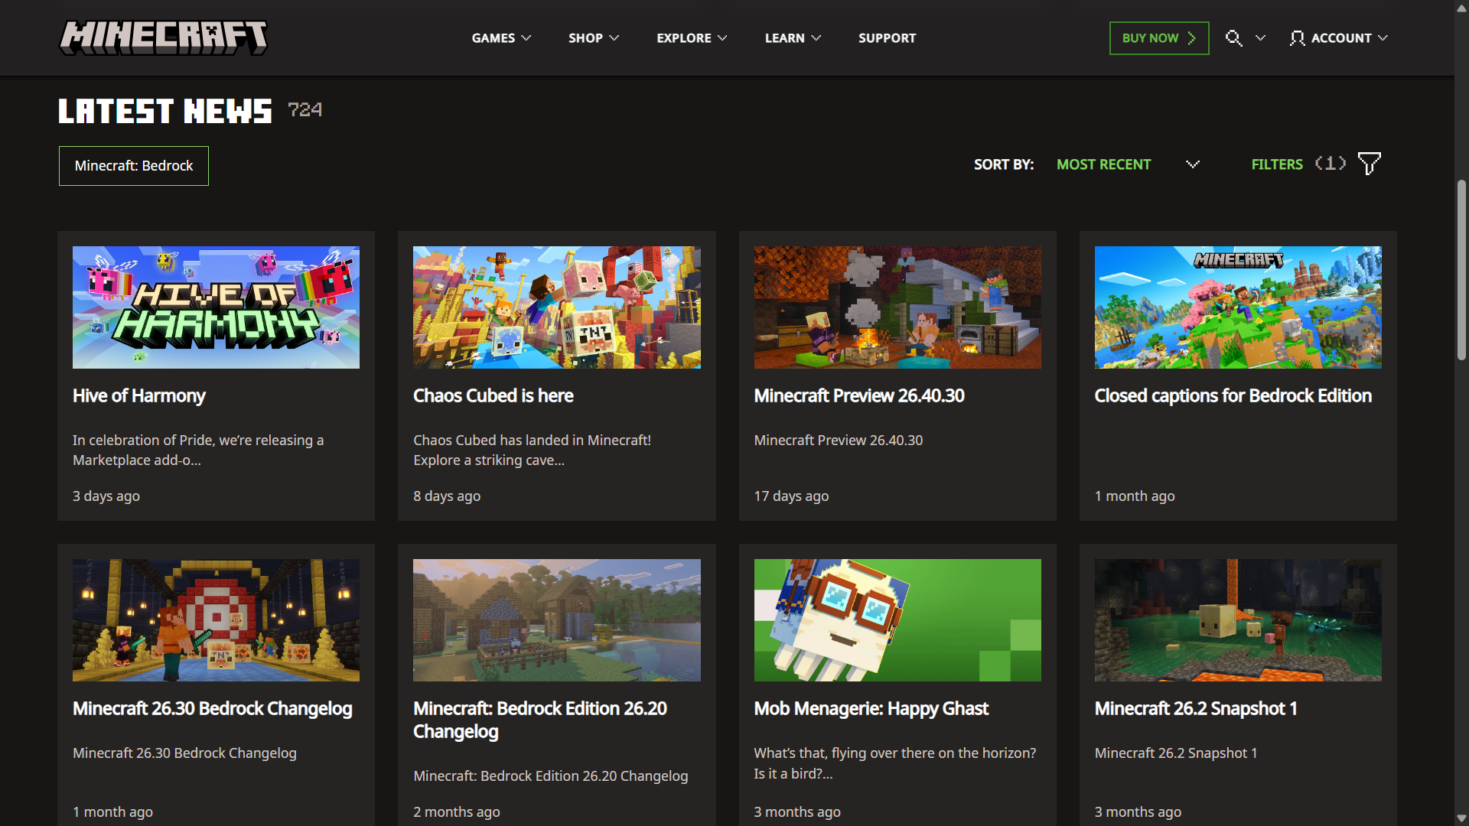Read the Hive of Harmony article

click(139, 396)
